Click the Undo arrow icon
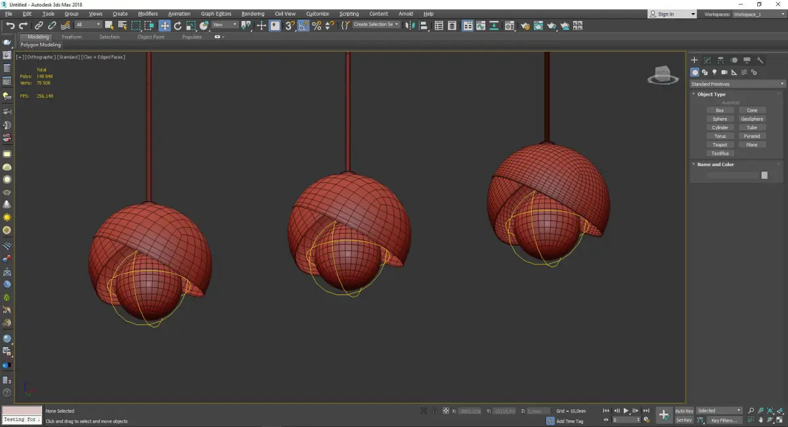The image size is (788, 427). [x=10, y=26]
